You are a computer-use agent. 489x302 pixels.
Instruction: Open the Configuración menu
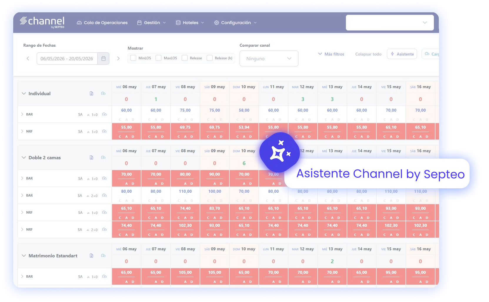click(236, 23)
